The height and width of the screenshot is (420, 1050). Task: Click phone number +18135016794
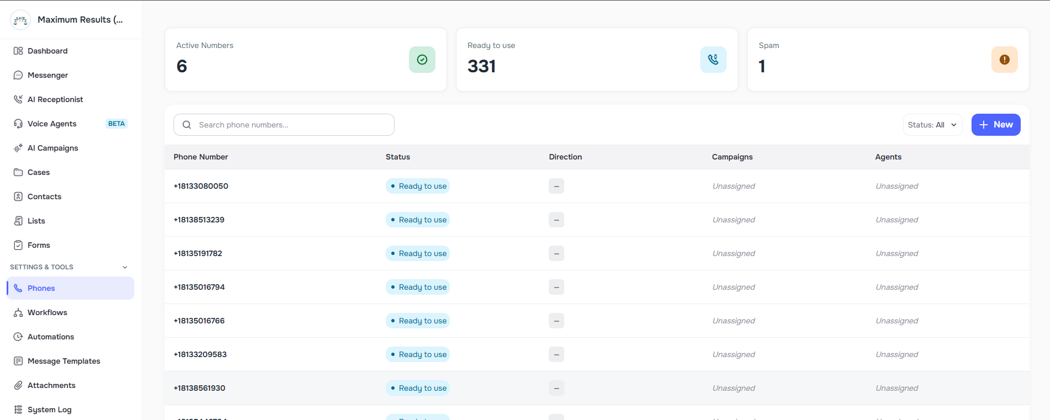[199, 287]
